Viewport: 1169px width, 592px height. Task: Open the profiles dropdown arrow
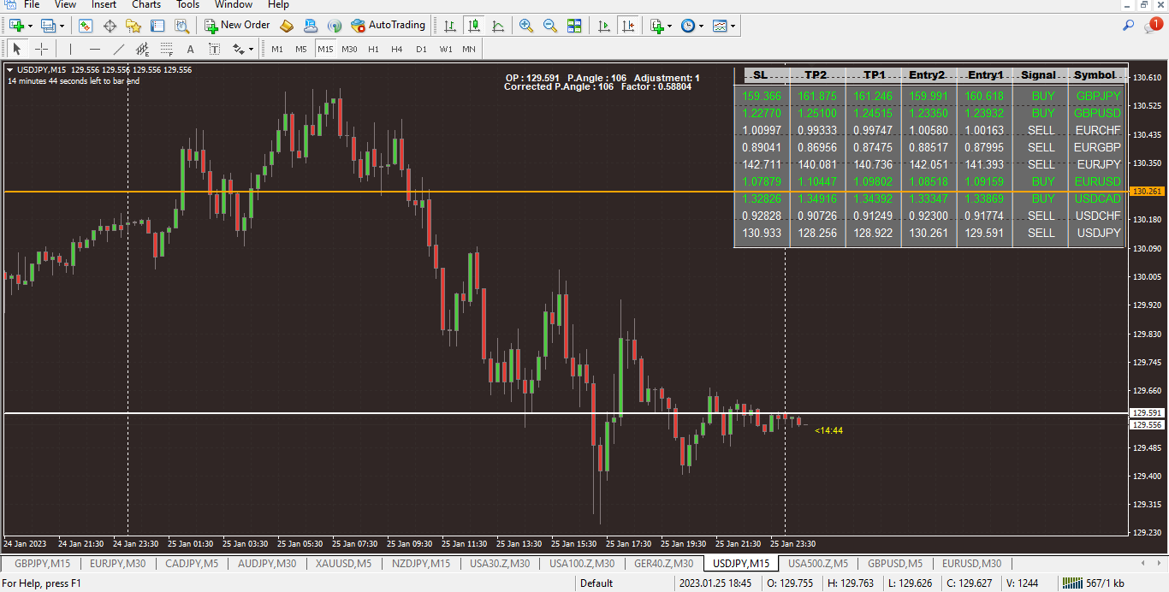pos(62,26)
